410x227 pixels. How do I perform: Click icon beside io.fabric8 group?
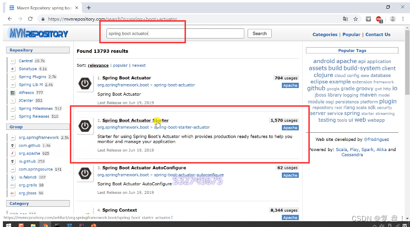[x=13, y=177]
